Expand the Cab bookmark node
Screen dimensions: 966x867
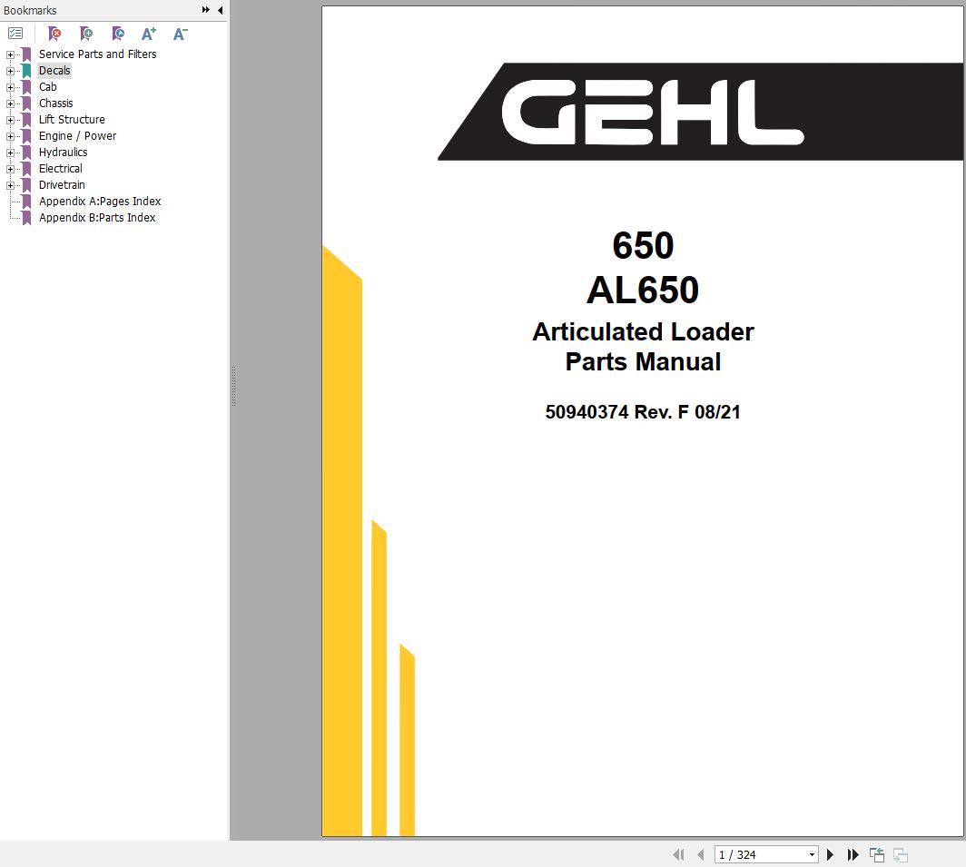[10, 87]
